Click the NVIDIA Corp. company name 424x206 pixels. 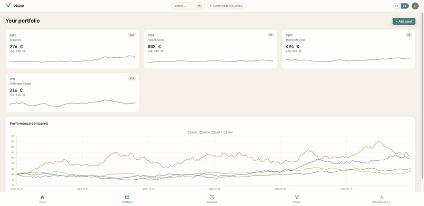coord(156,40)
